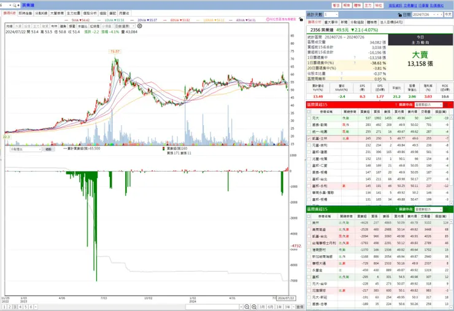Tick the checkbox for 元大 buy row
This screenshot has height=311, width=454.
click(x=309, y=118)
